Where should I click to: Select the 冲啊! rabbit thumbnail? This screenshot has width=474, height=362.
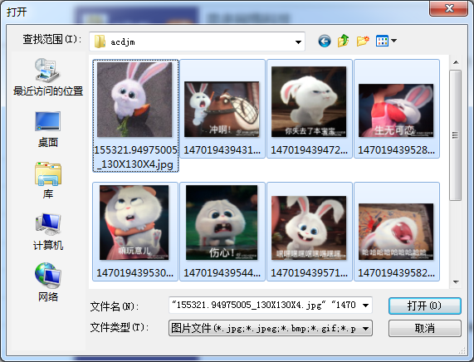[222, 109]
